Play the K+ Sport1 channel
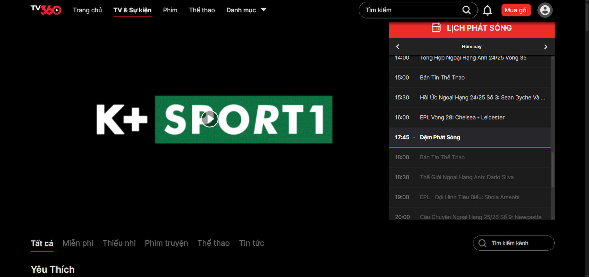Screen dimensions: 589x277 [210, 119]
